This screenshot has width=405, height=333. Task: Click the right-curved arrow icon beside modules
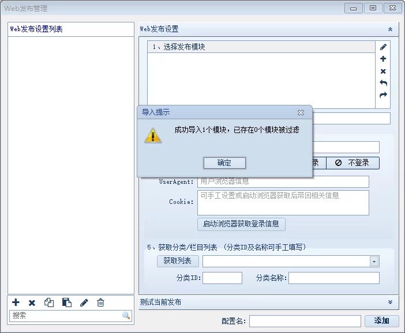point(383,95)
